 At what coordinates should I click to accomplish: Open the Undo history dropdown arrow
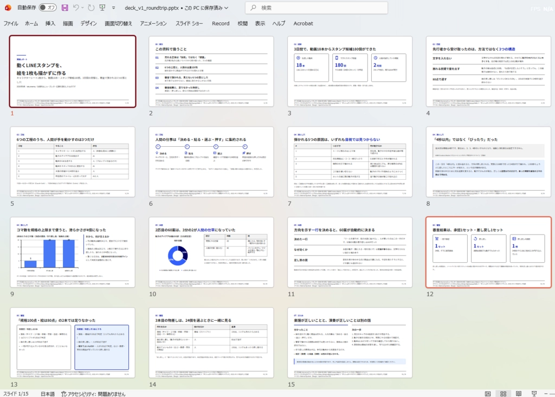click(x=82, y=8)
